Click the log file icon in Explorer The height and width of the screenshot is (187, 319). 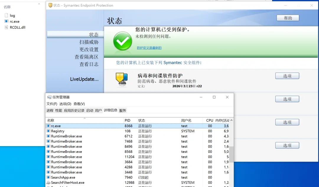click(6, 15)
